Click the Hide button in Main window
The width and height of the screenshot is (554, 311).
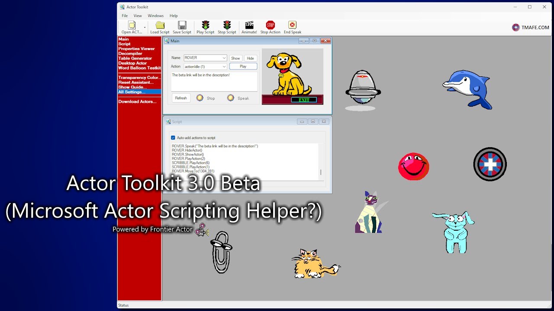tap(250, 58)
